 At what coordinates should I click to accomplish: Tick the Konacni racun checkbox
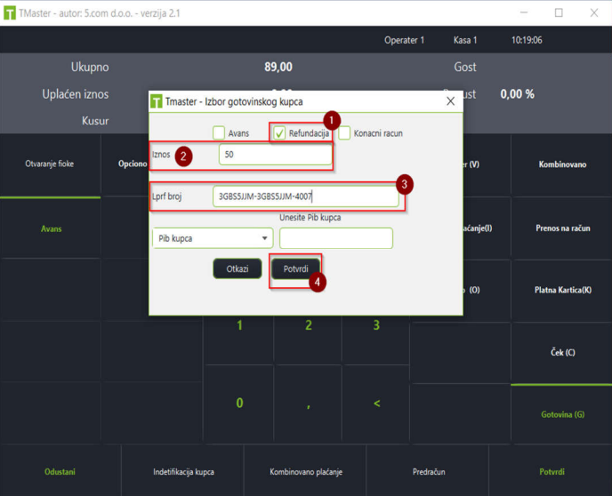344,133
